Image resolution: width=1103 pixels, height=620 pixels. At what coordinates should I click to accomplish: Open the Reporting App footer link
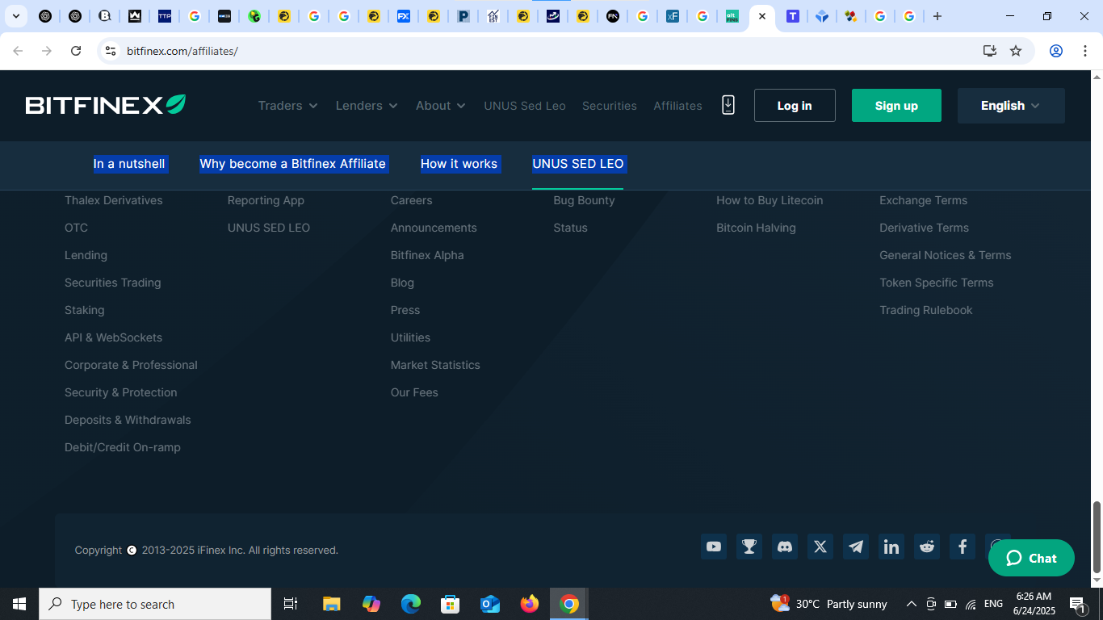(x=266, y=200)
